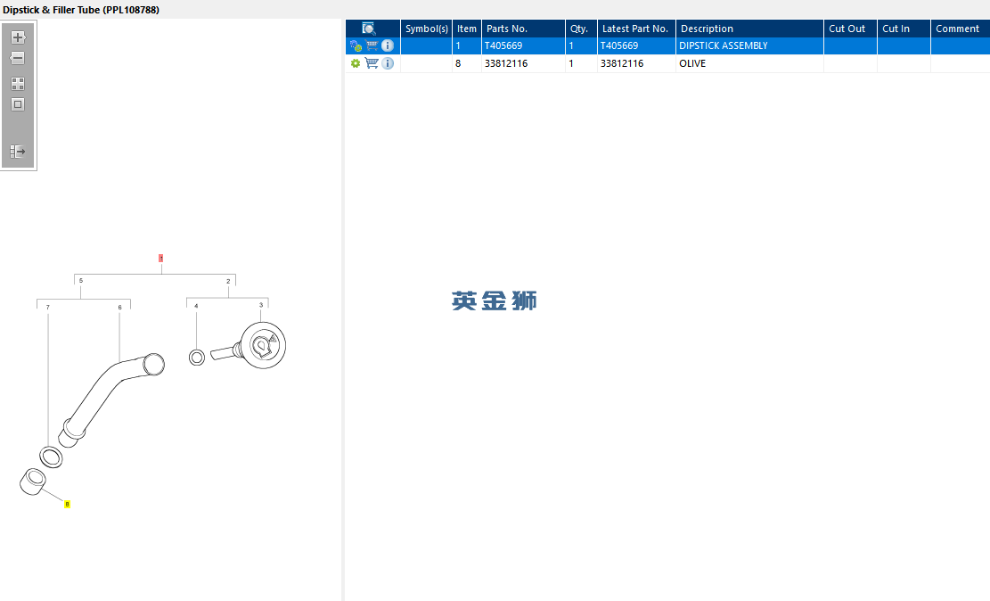Click the dipstick cap drawing in diagram
990x601 pixels.
click(262, 346)
